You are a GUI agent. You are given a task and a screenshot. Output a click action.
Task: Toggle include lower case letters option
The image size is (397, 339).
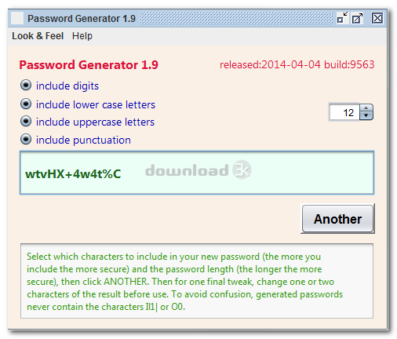(x=26, y=104)
